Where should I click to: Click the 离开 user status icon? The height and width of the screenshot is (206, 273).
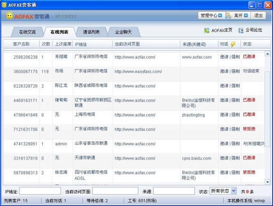228,16
